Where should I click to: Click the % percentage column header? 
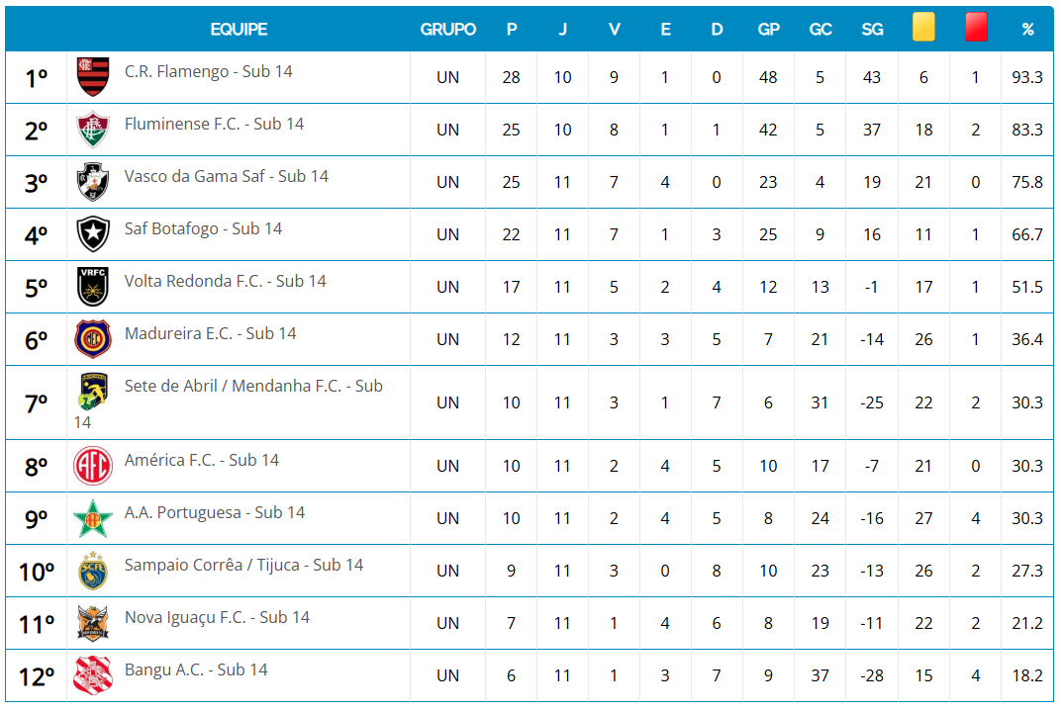pos(1027,30)
